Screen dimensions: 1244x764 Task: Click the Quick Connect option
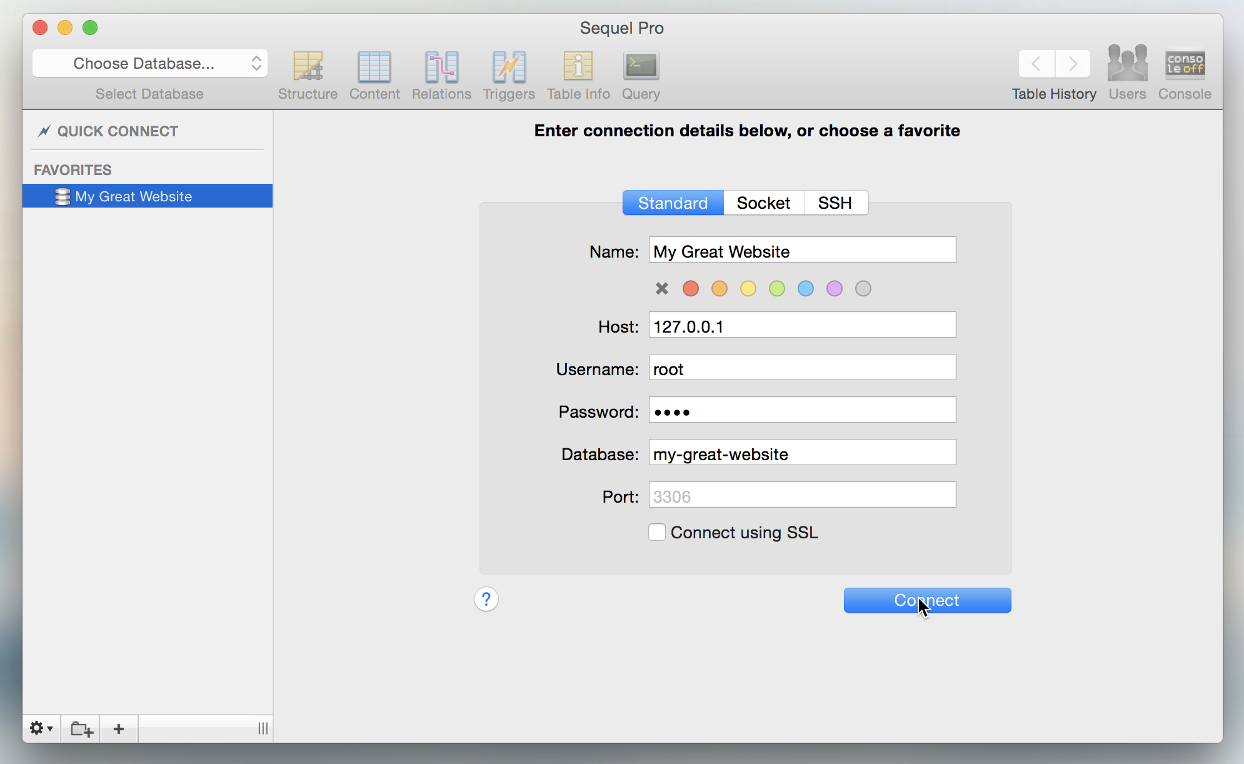(x=117, y=131)
